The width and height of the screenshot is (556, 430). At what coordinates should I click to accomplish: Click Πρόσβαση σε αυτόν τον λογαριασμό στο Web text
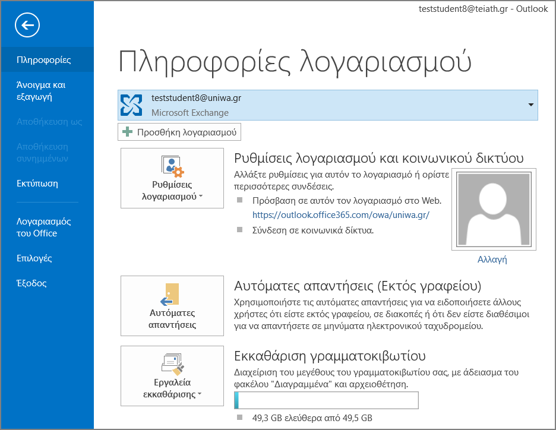pyautogui.click(x=347, y=201)
